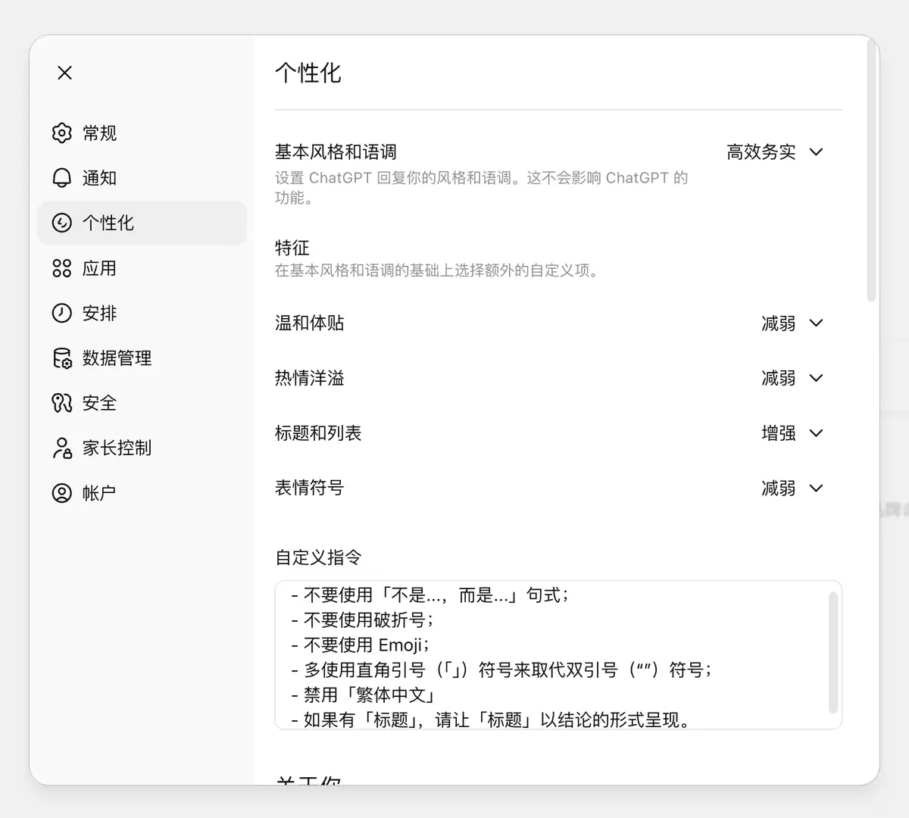
Task: Click the clock icon beside 安排
Action: [x=61, y=313]
